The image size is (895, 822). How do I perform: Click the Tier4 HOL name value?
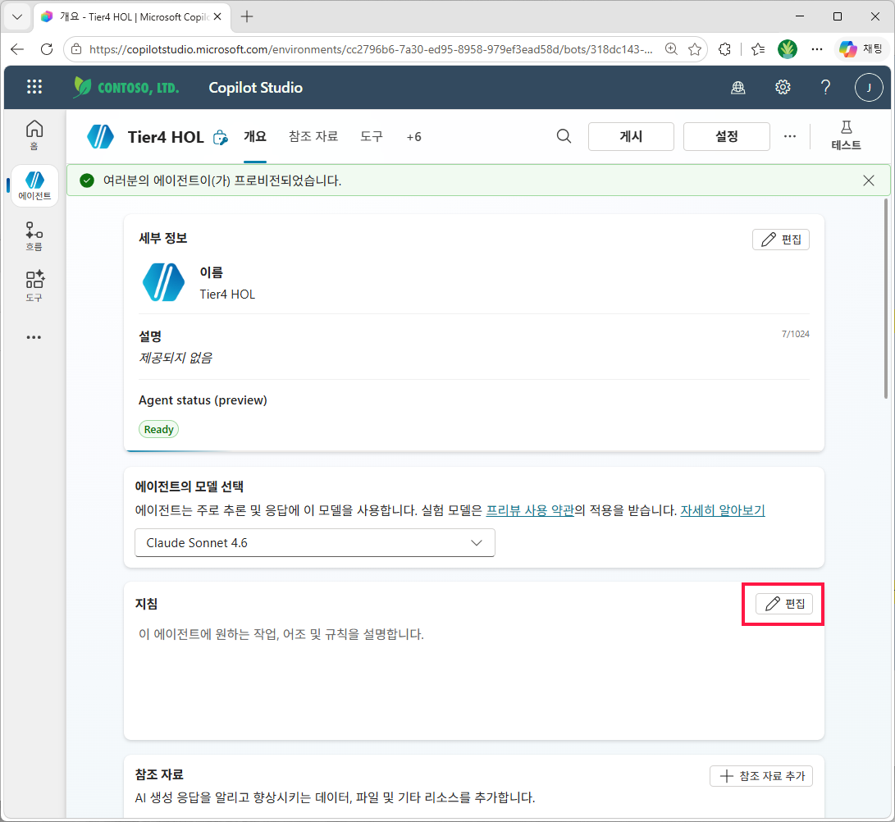pyautogui.click(x=227, y=295)
